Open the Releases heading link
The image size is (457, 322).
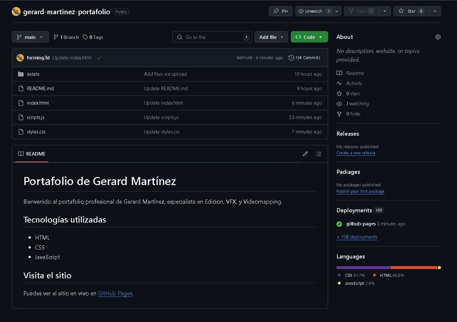pyautogui.click(x=348, y=134)
